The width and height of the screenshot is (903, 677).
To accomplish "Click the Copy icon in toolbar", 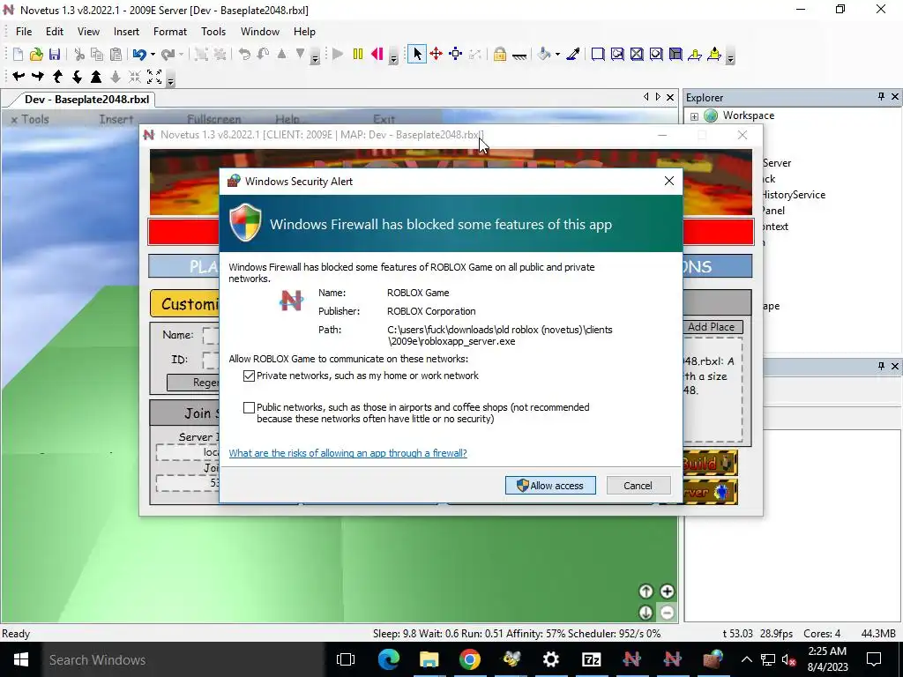I will point(97,54).
